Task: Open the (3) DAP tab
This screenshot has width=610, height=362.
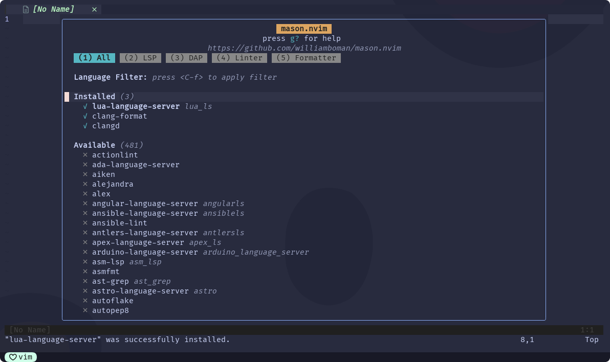Action: [186, 58]
